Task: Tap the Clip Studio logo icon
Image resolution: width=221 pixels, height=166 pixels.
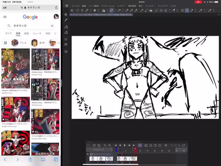Action: point(67,6)
